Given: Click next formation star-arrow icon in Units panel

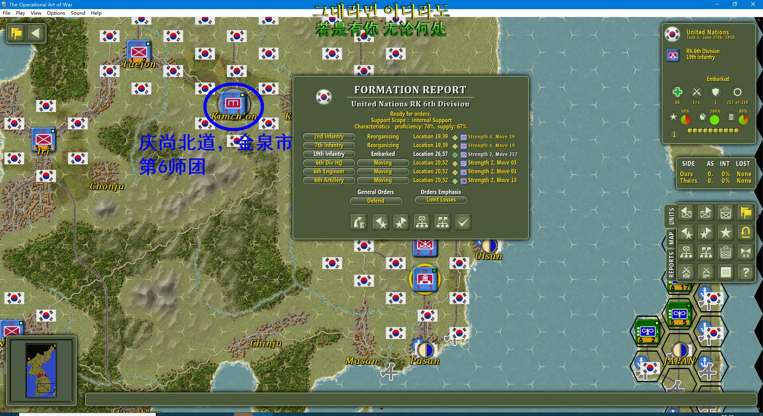Looking at the screenshot, I should tap(706, 233).
